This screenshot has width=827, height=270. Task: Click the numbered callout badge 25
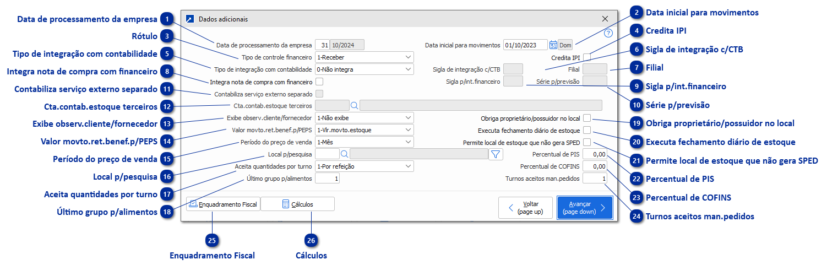click(213, 240)
